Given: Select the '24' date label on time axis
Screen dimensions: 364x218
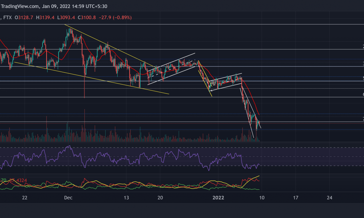Looking at the screenshot, I should pos(329,198).
